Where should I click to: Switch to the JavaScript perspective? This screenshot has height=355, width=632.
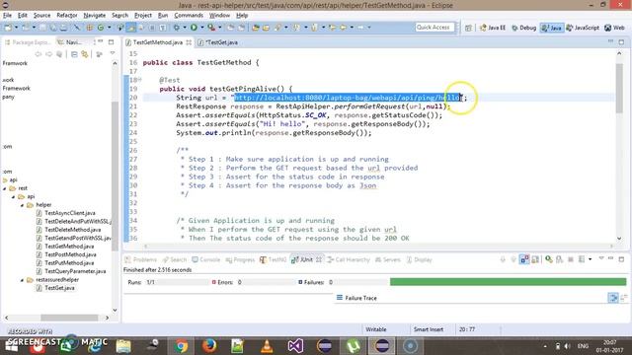(x=583, y=28)
